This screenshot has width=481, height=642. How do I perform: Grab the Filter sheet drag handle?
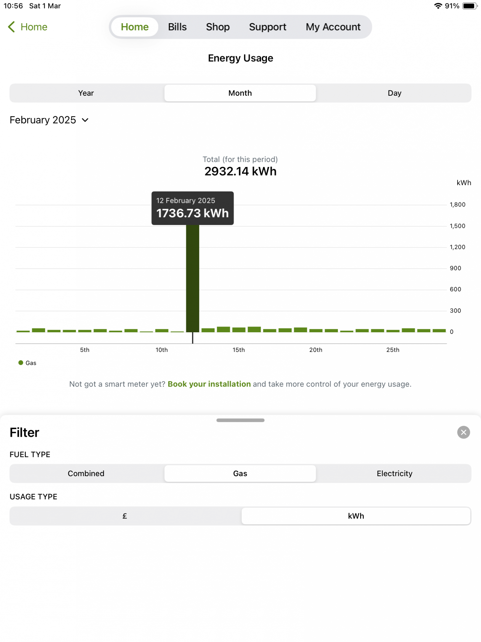pos(240,420)
